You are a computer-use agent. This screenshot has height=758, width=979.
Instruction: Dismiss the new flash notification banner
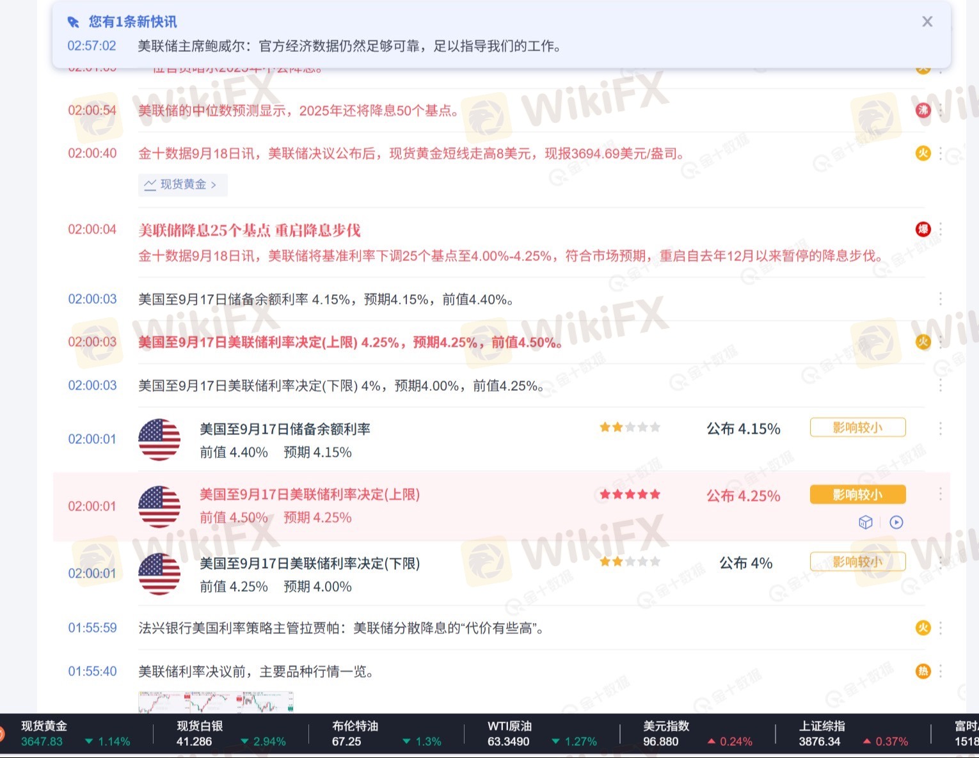coord(927,22)
